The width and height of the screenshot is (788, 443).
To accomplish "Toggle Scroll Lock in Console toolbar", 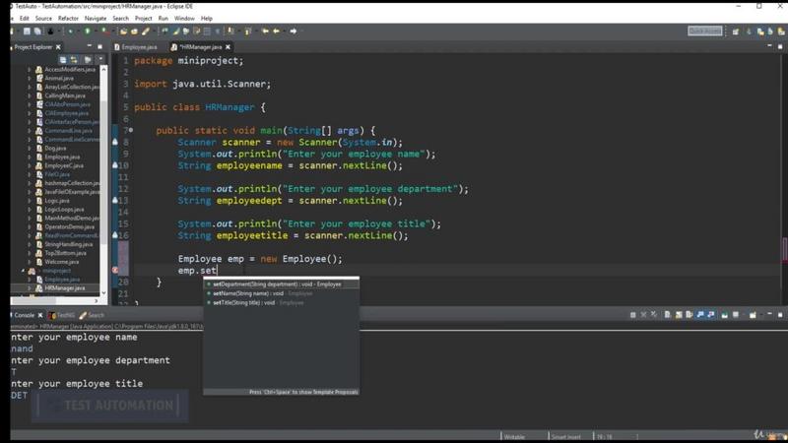I will click(679, 314).
